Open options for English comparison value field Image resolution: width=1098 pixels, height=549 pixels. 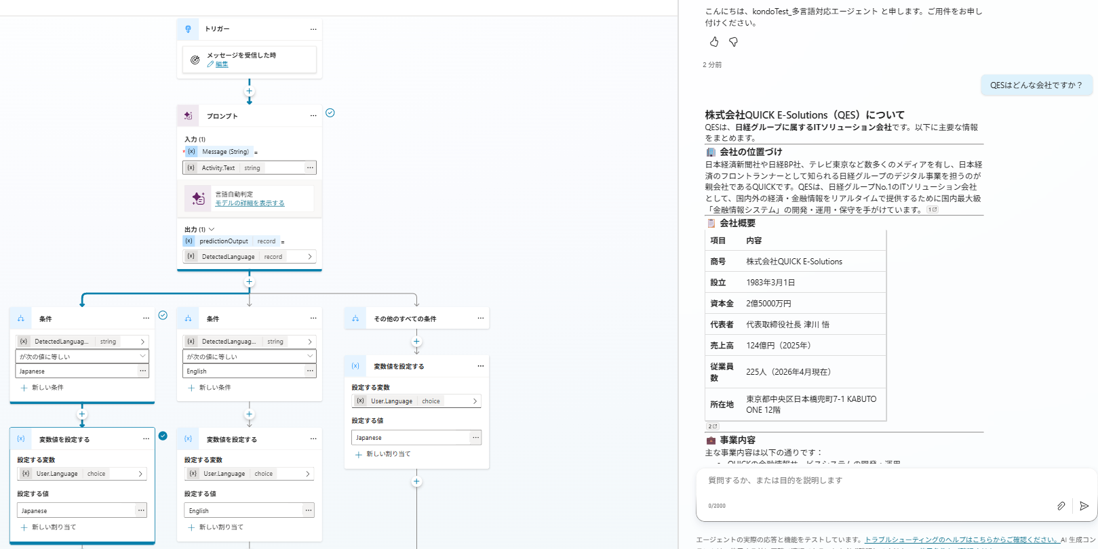(x=310, y=371)
